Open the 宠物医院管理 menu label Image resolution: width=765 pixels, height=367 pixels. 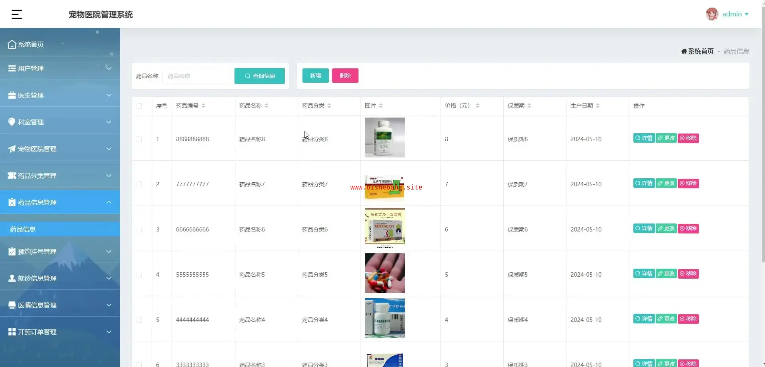pos(37,149)
